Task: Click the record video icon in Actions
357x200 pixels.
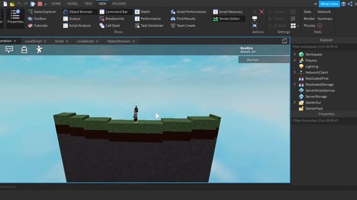Action: point(262,12)
